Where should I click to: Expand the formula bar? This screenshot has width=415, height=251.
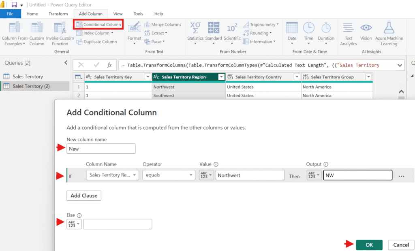(400, 65)
